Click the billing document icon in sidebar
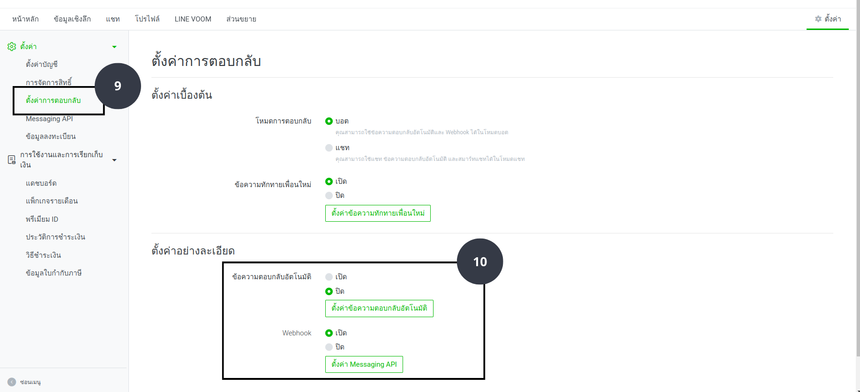The height and width of the screenshot is (392, 860). coord(12,160)
